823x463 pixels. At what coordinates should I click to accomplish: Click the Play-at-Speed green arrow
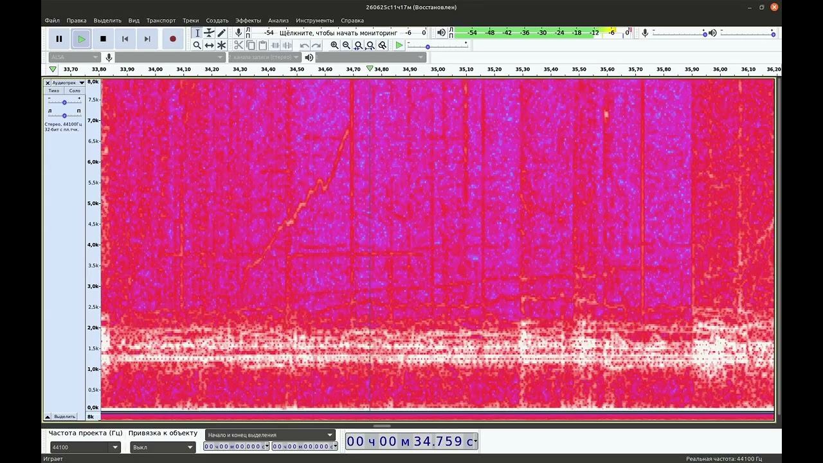(x=399, y=45)
